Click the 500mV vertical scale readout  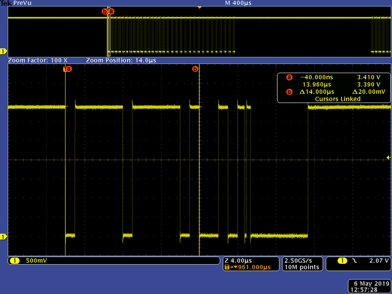[36, 261]
